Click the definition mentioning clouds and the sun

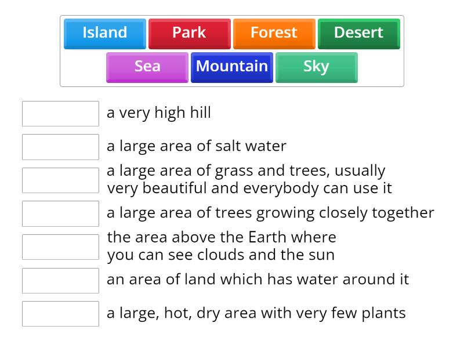tap(222, 246)
